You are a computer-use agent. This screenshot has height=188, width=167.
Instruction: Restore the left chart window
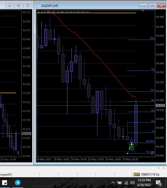(19, 6)
